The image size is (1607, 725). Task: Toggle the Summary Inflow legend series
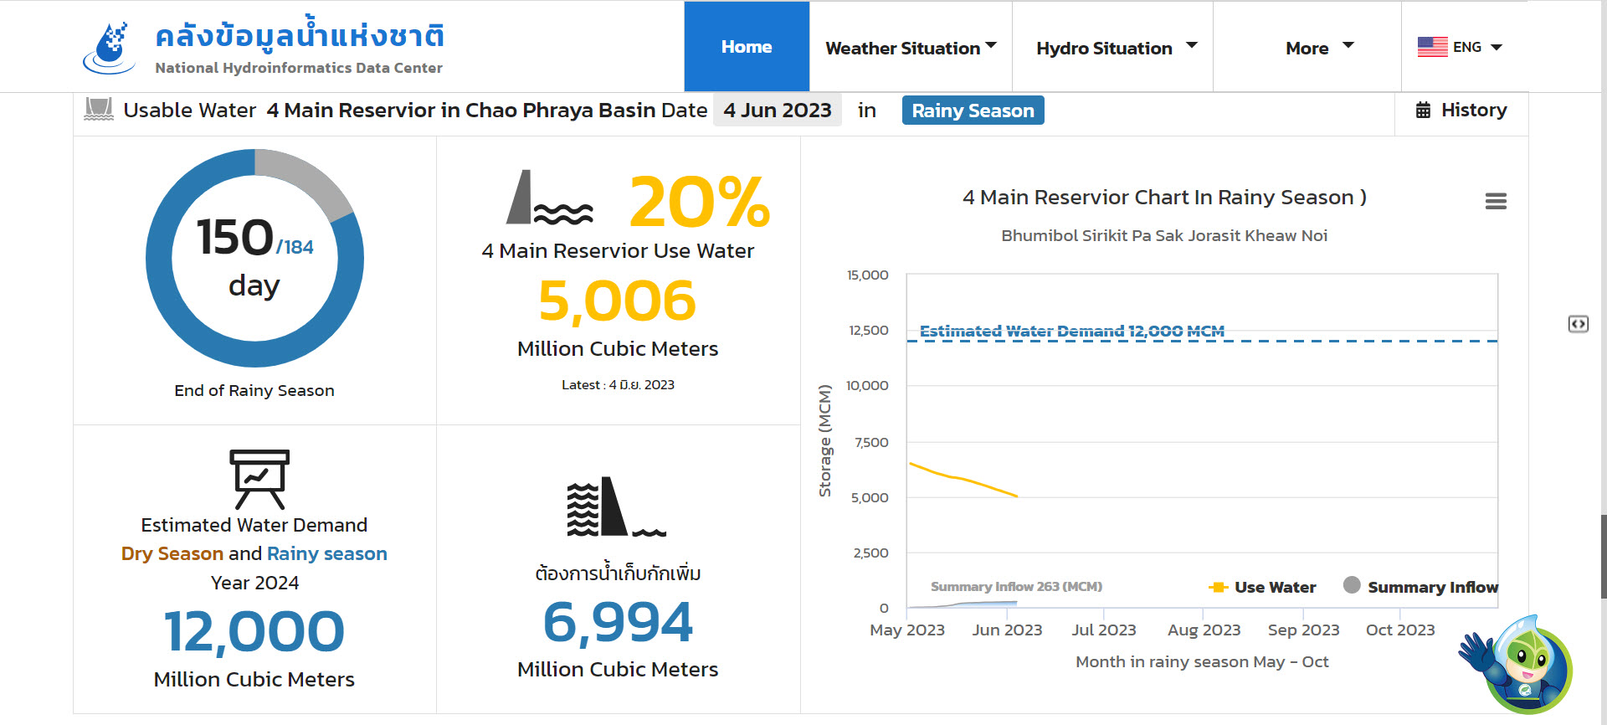tap(1421, 588)
